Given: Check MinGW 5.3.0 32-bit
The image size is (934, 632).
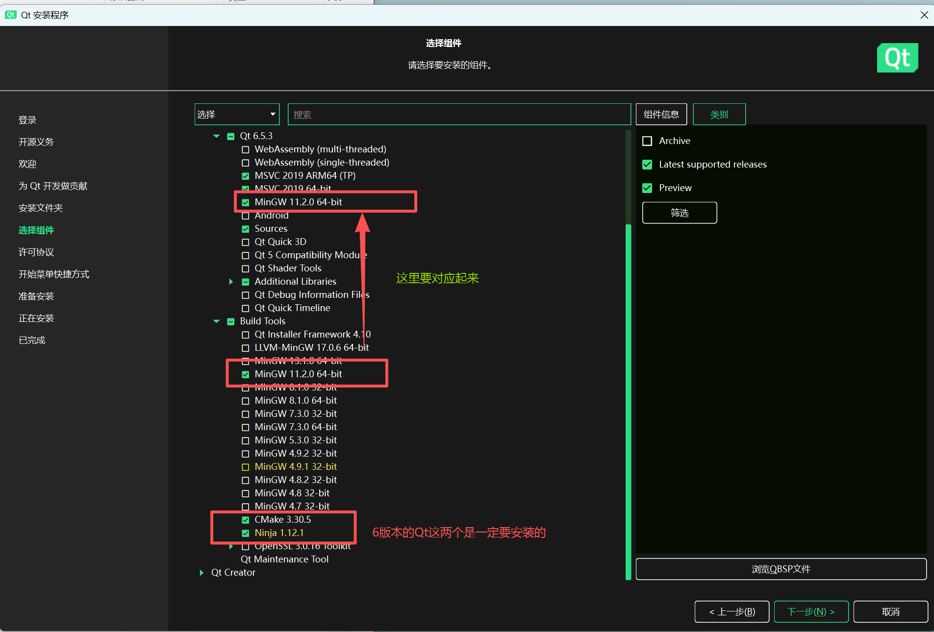Looking at the screenshot, I should (246, 441).
